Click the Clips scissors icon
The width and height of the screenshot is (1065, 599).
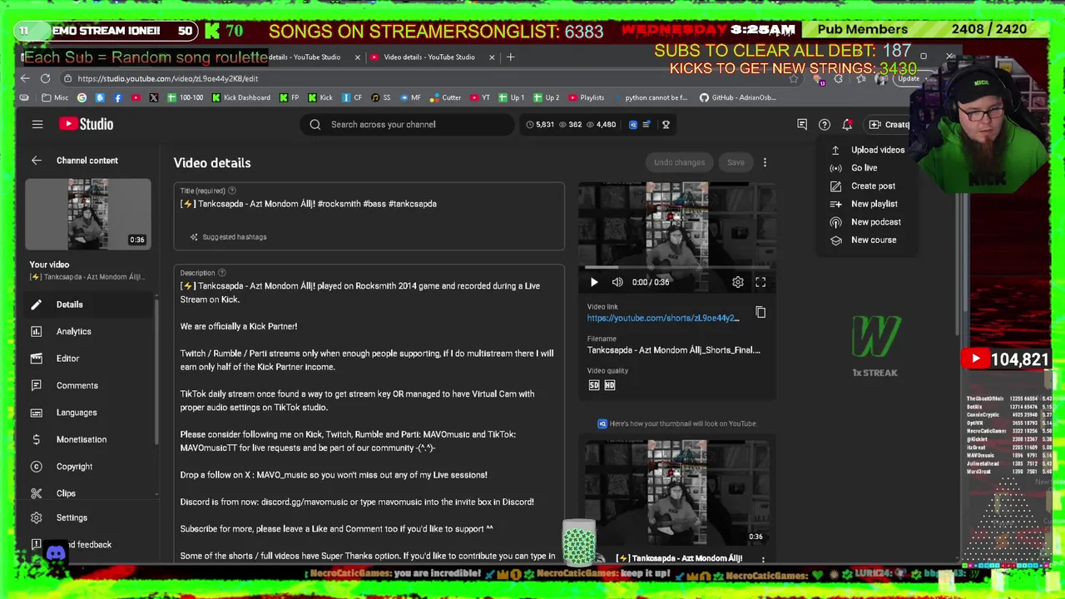click(x=36, y=493)
